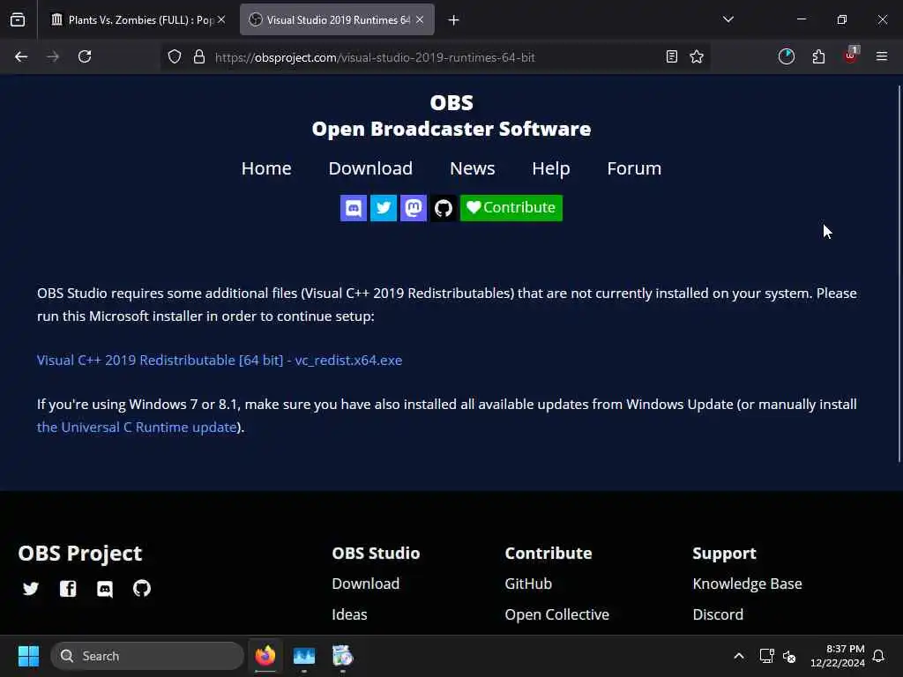Open the installer disc icon in the taskbar
This screenshot has height=677, width=903.
[x=343, y=656]
